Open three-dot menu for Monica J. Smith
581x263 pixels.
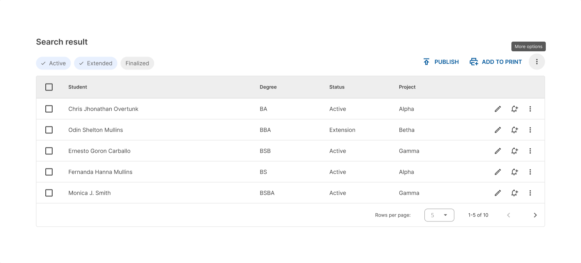pos(530,193)
